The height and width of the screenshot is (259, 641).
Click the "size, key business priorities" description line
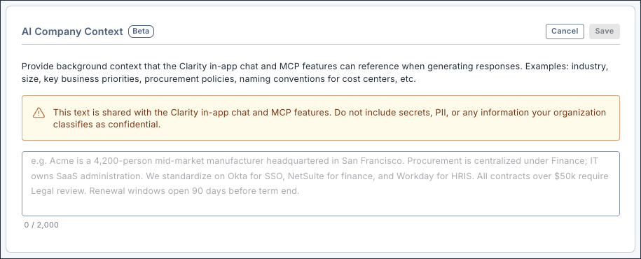219,79
